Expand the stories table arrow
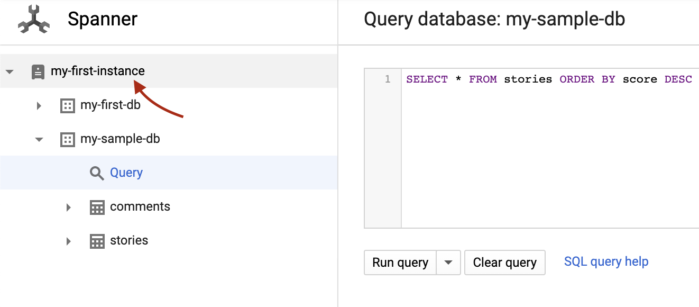This screenshot has height=307, width=699. click(x=68, y=241)
